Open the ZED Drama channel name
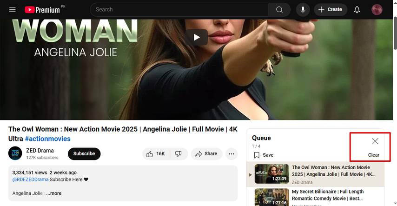 coord(40,151)
